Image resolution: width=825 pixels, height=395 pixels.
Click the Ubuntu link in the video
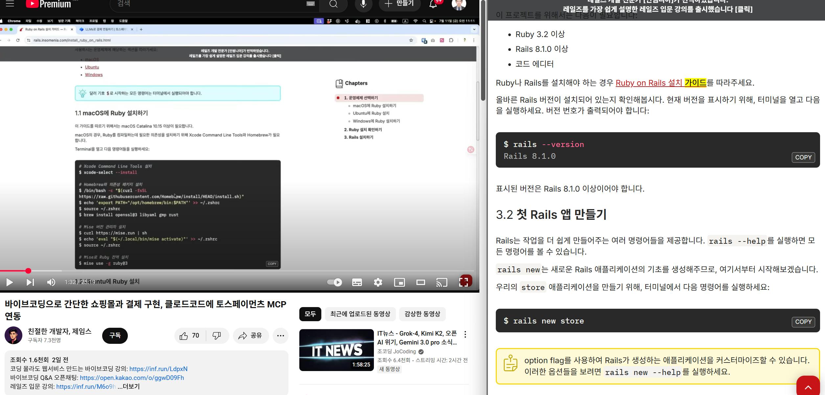click(92, 67)
